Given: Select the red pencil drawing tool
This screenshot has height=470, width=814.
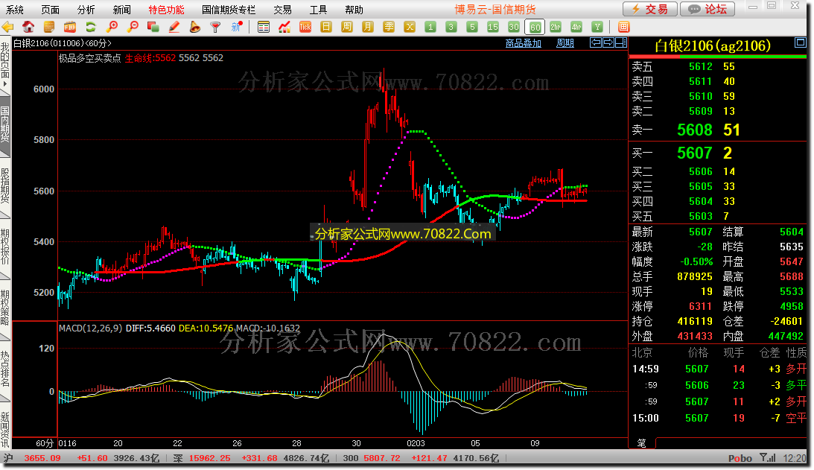Looking at the screenshot, I should (x=174, y=27).
